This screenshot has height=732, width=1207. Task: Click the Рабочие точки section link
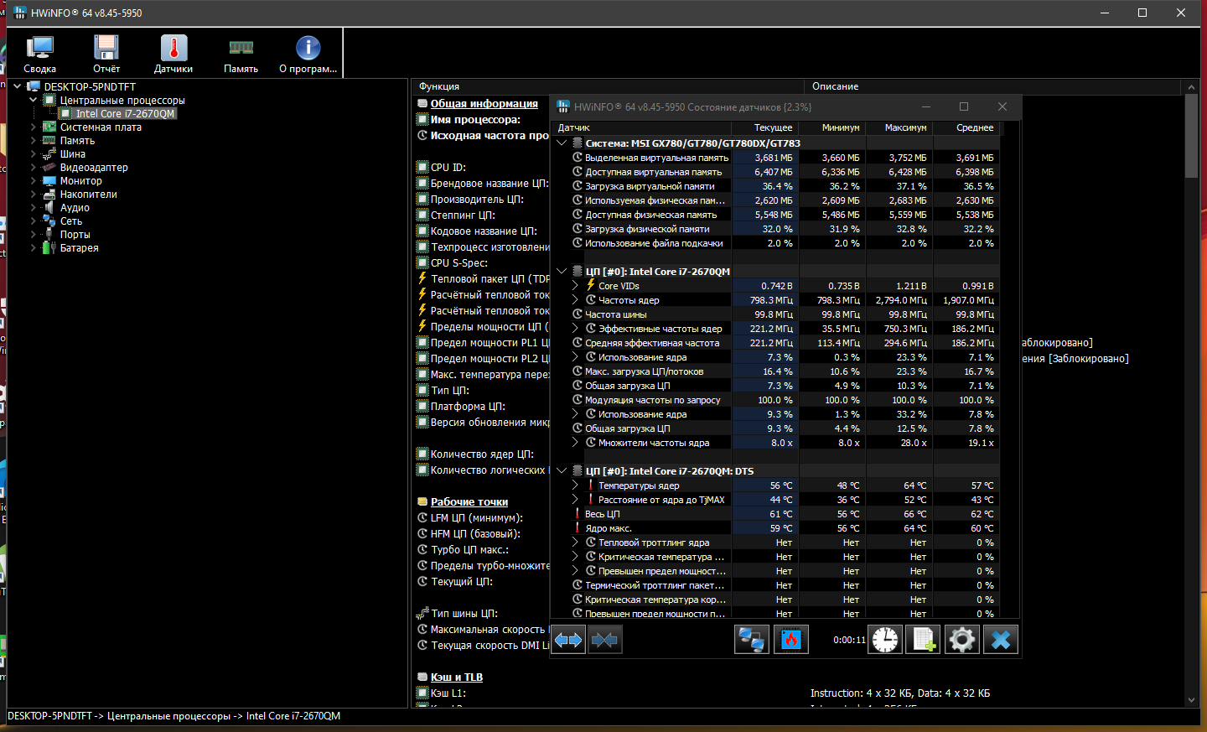(469, 502)
